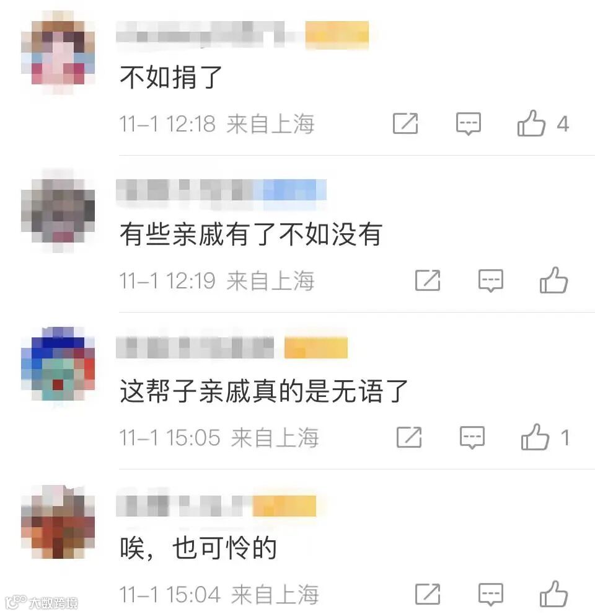The height and width of the screenshot is (614, 595).
Task: Share the comment '不如捐了'
Action: 405,123
